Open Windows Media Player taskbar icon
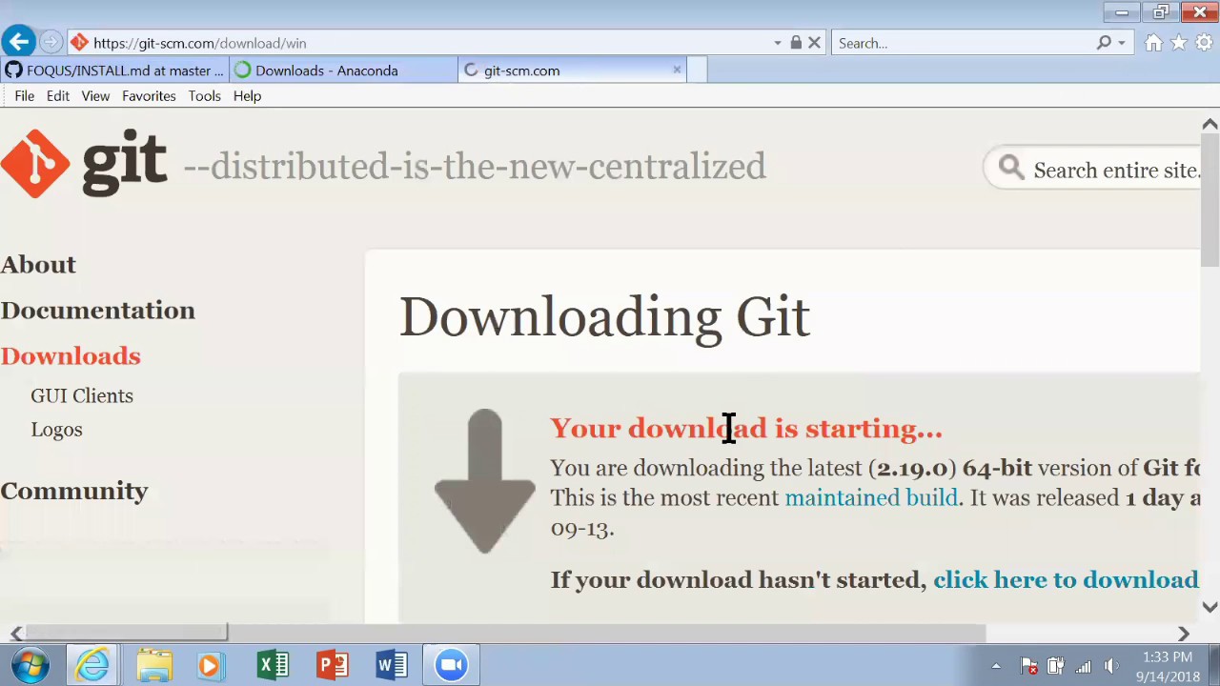Viewport: 1220px width, 686px height. (209, 664)
